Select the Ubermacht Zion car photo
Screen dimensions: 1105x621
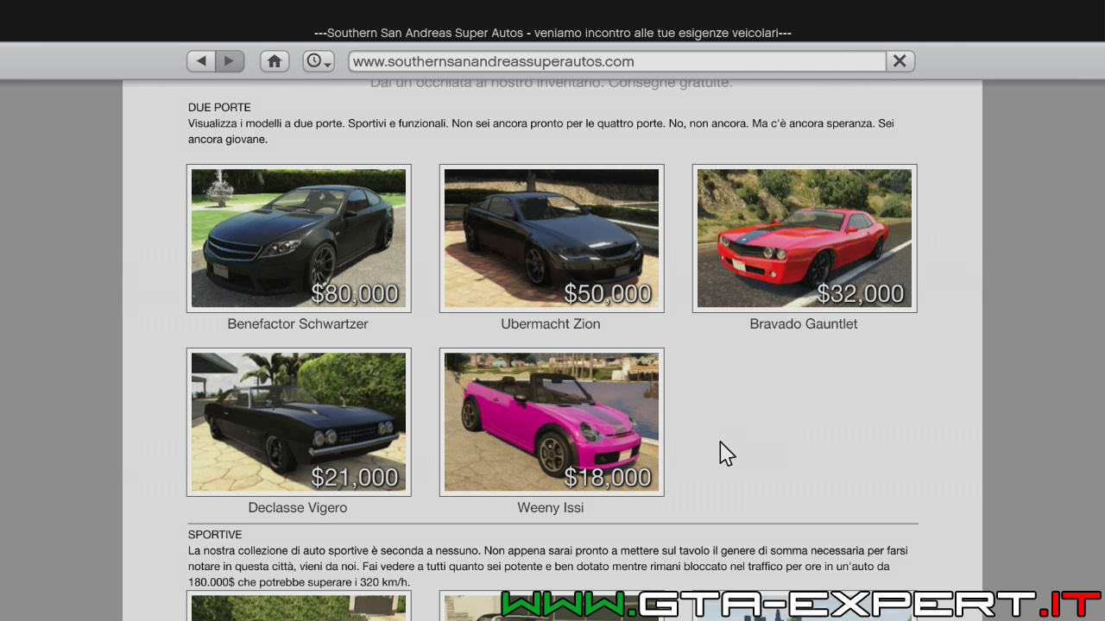pyautogui.click(x=552, y=238)
